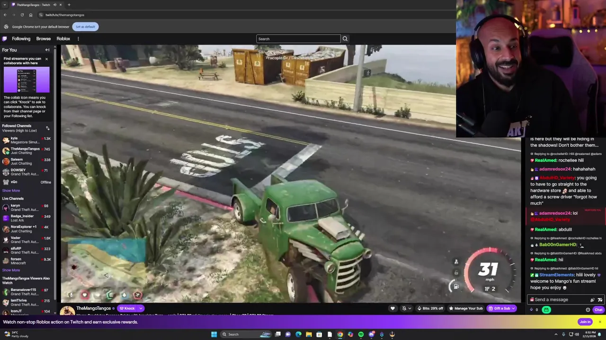Expand the notification options chevron
Viewport: 606px width, 340px height.
point(410,308)
